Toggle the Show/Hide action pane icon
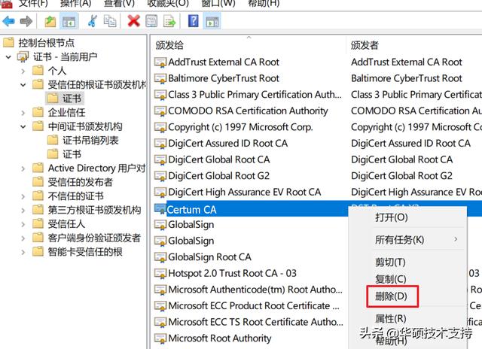 (212, 21)
